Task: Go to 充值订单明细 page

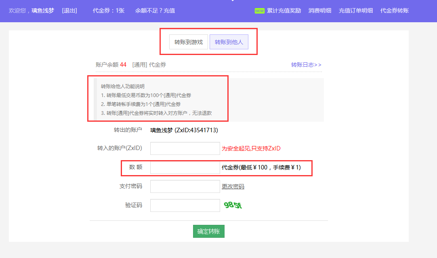Action: pos(356,11)
